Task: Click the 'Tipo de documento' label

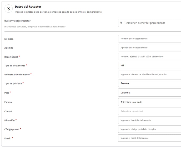Action: tap(15, 66)
